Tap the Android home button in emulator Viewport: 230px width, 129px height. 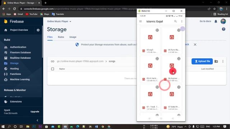coord(161,119)
